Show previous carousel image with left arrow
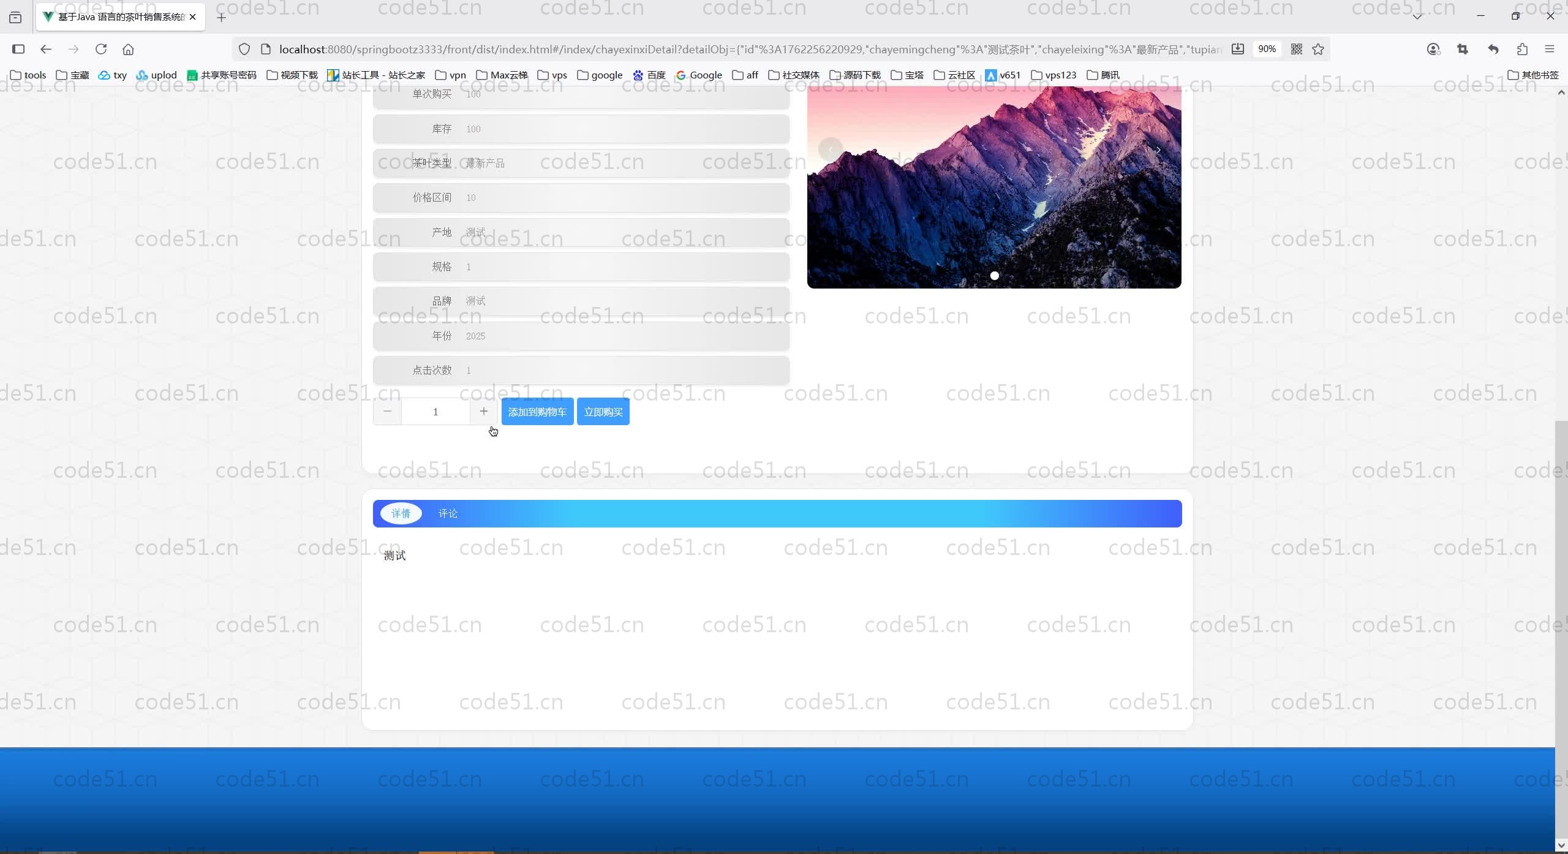This screenshot has width=1568, height=854. (830, 150)
